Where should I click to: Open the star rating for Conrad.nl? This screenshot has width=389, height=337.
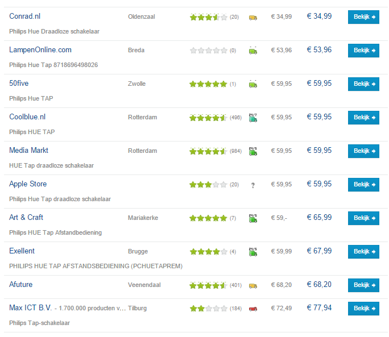pos(208,18)
